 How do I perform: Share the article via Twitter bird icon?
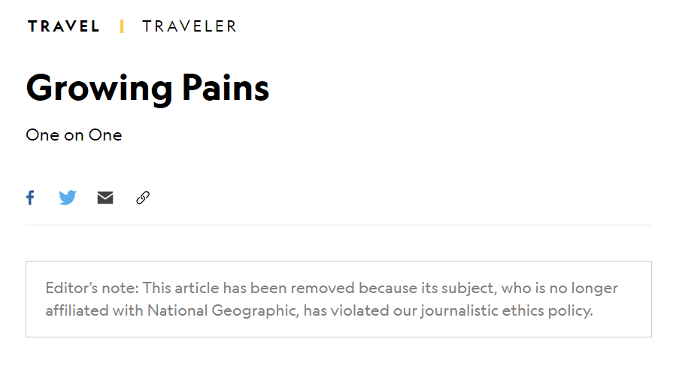pyautogui.click(x=68, y=198)
